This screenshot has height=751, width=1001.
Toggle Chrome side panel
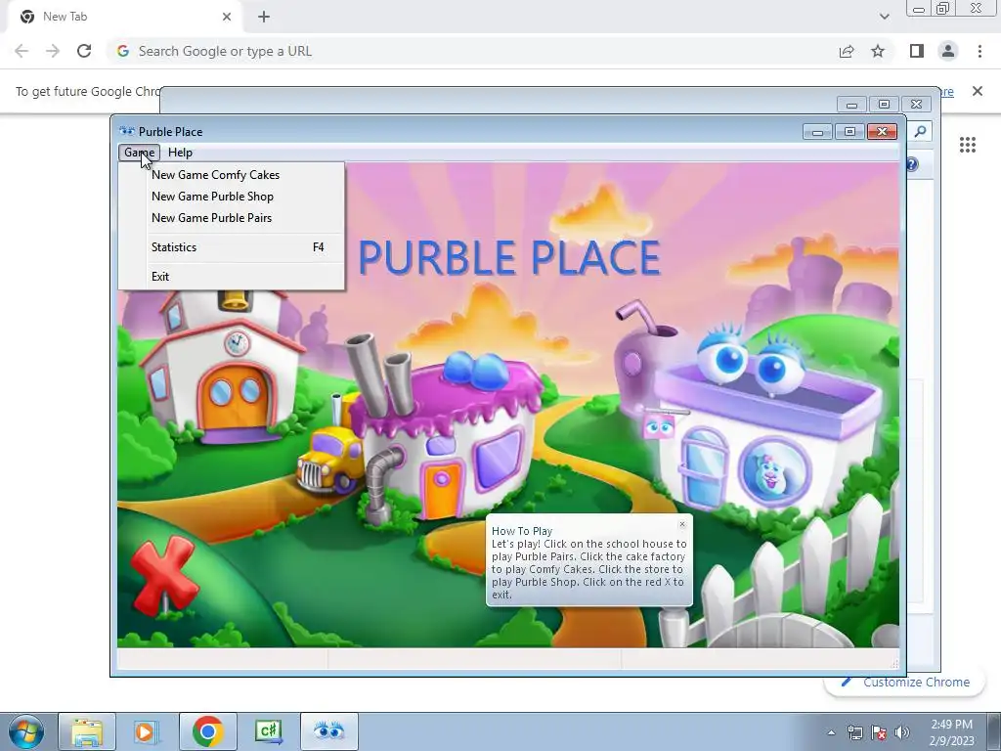click(x=917, y=51)
